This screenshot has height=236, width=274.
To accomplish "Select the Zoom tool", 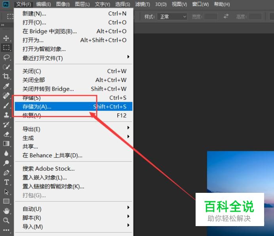I will (x=6, y=221).
